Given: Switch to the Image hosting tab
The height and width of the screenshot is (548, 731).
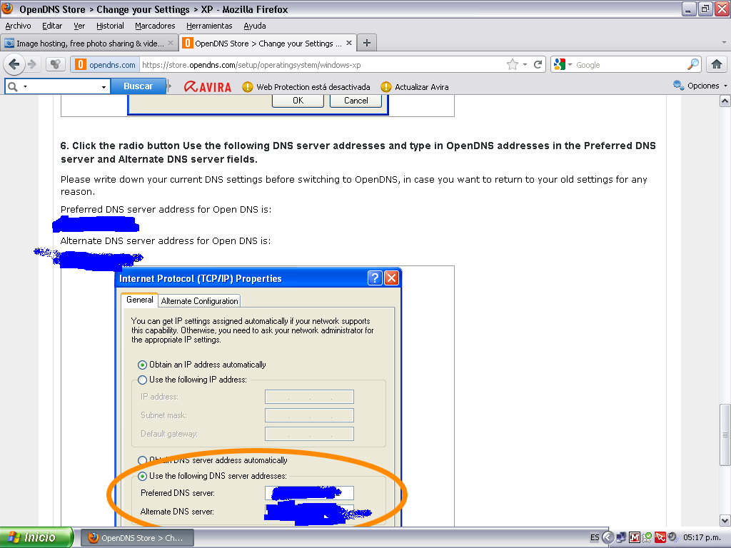Looking at the screenshot, I should click(x=89, y=43).
